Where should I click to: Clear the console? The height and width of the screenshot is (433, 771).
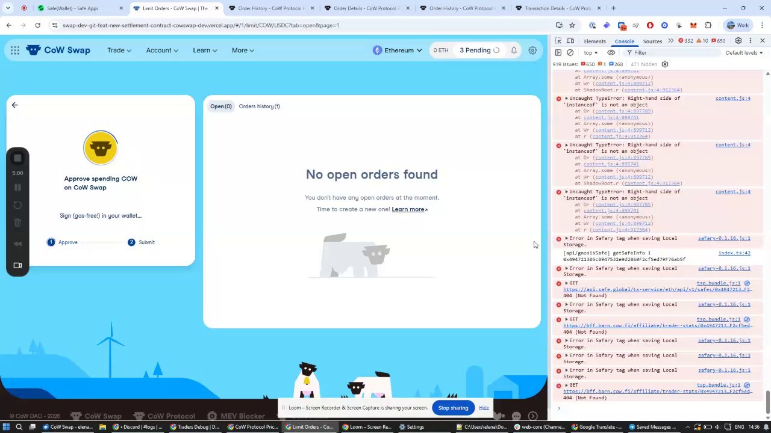[570, 53]
